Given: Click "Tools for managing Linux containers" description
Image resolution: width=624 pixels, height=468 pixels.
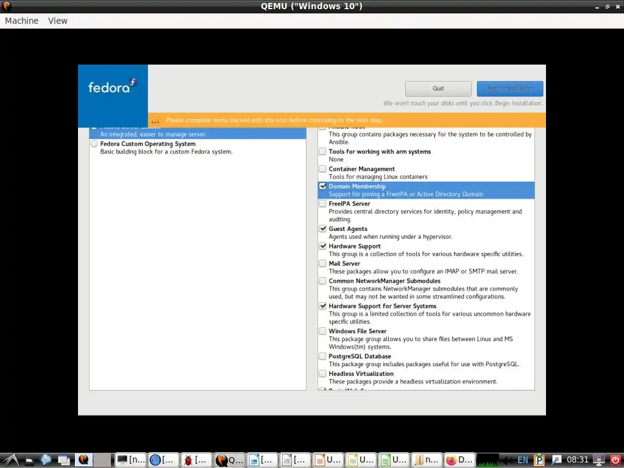Looking at the screenshot, I should (x=378, y=177).
